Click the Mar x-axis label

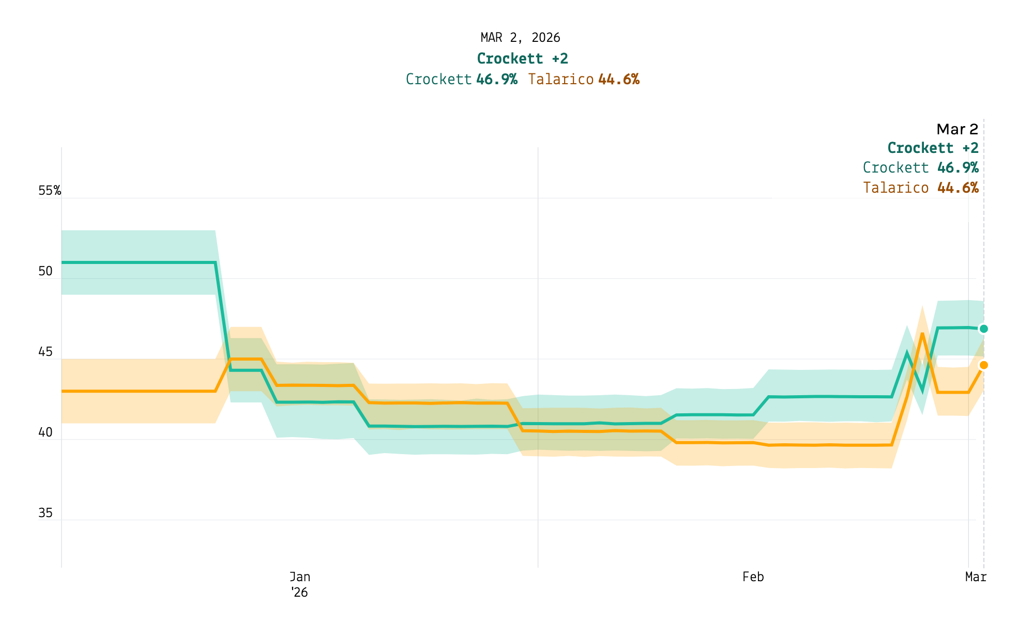pyautogui.click(x=976, y=577)
